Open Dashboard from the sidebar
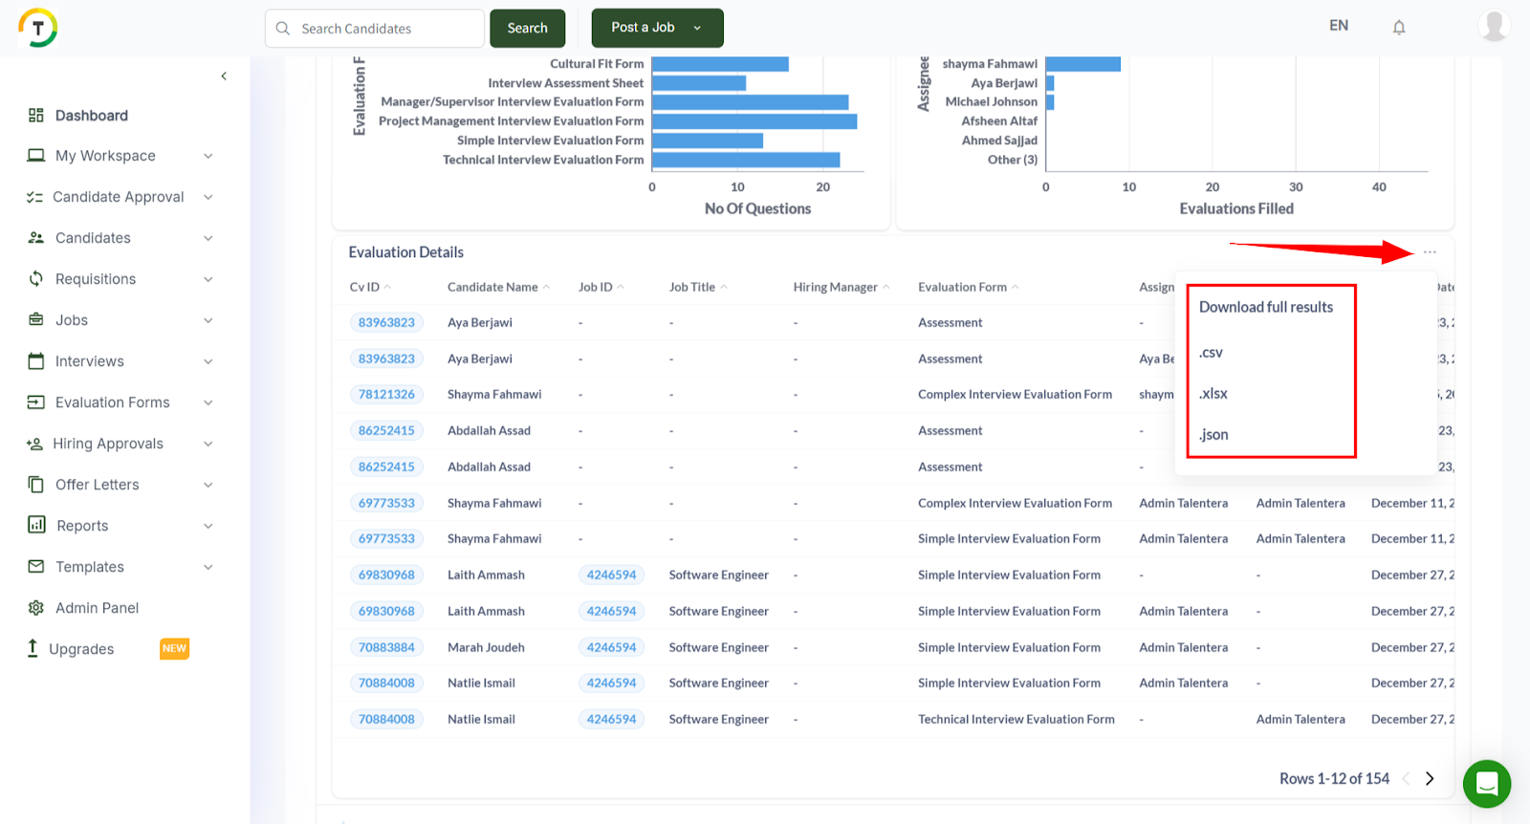 click(91, 116)
